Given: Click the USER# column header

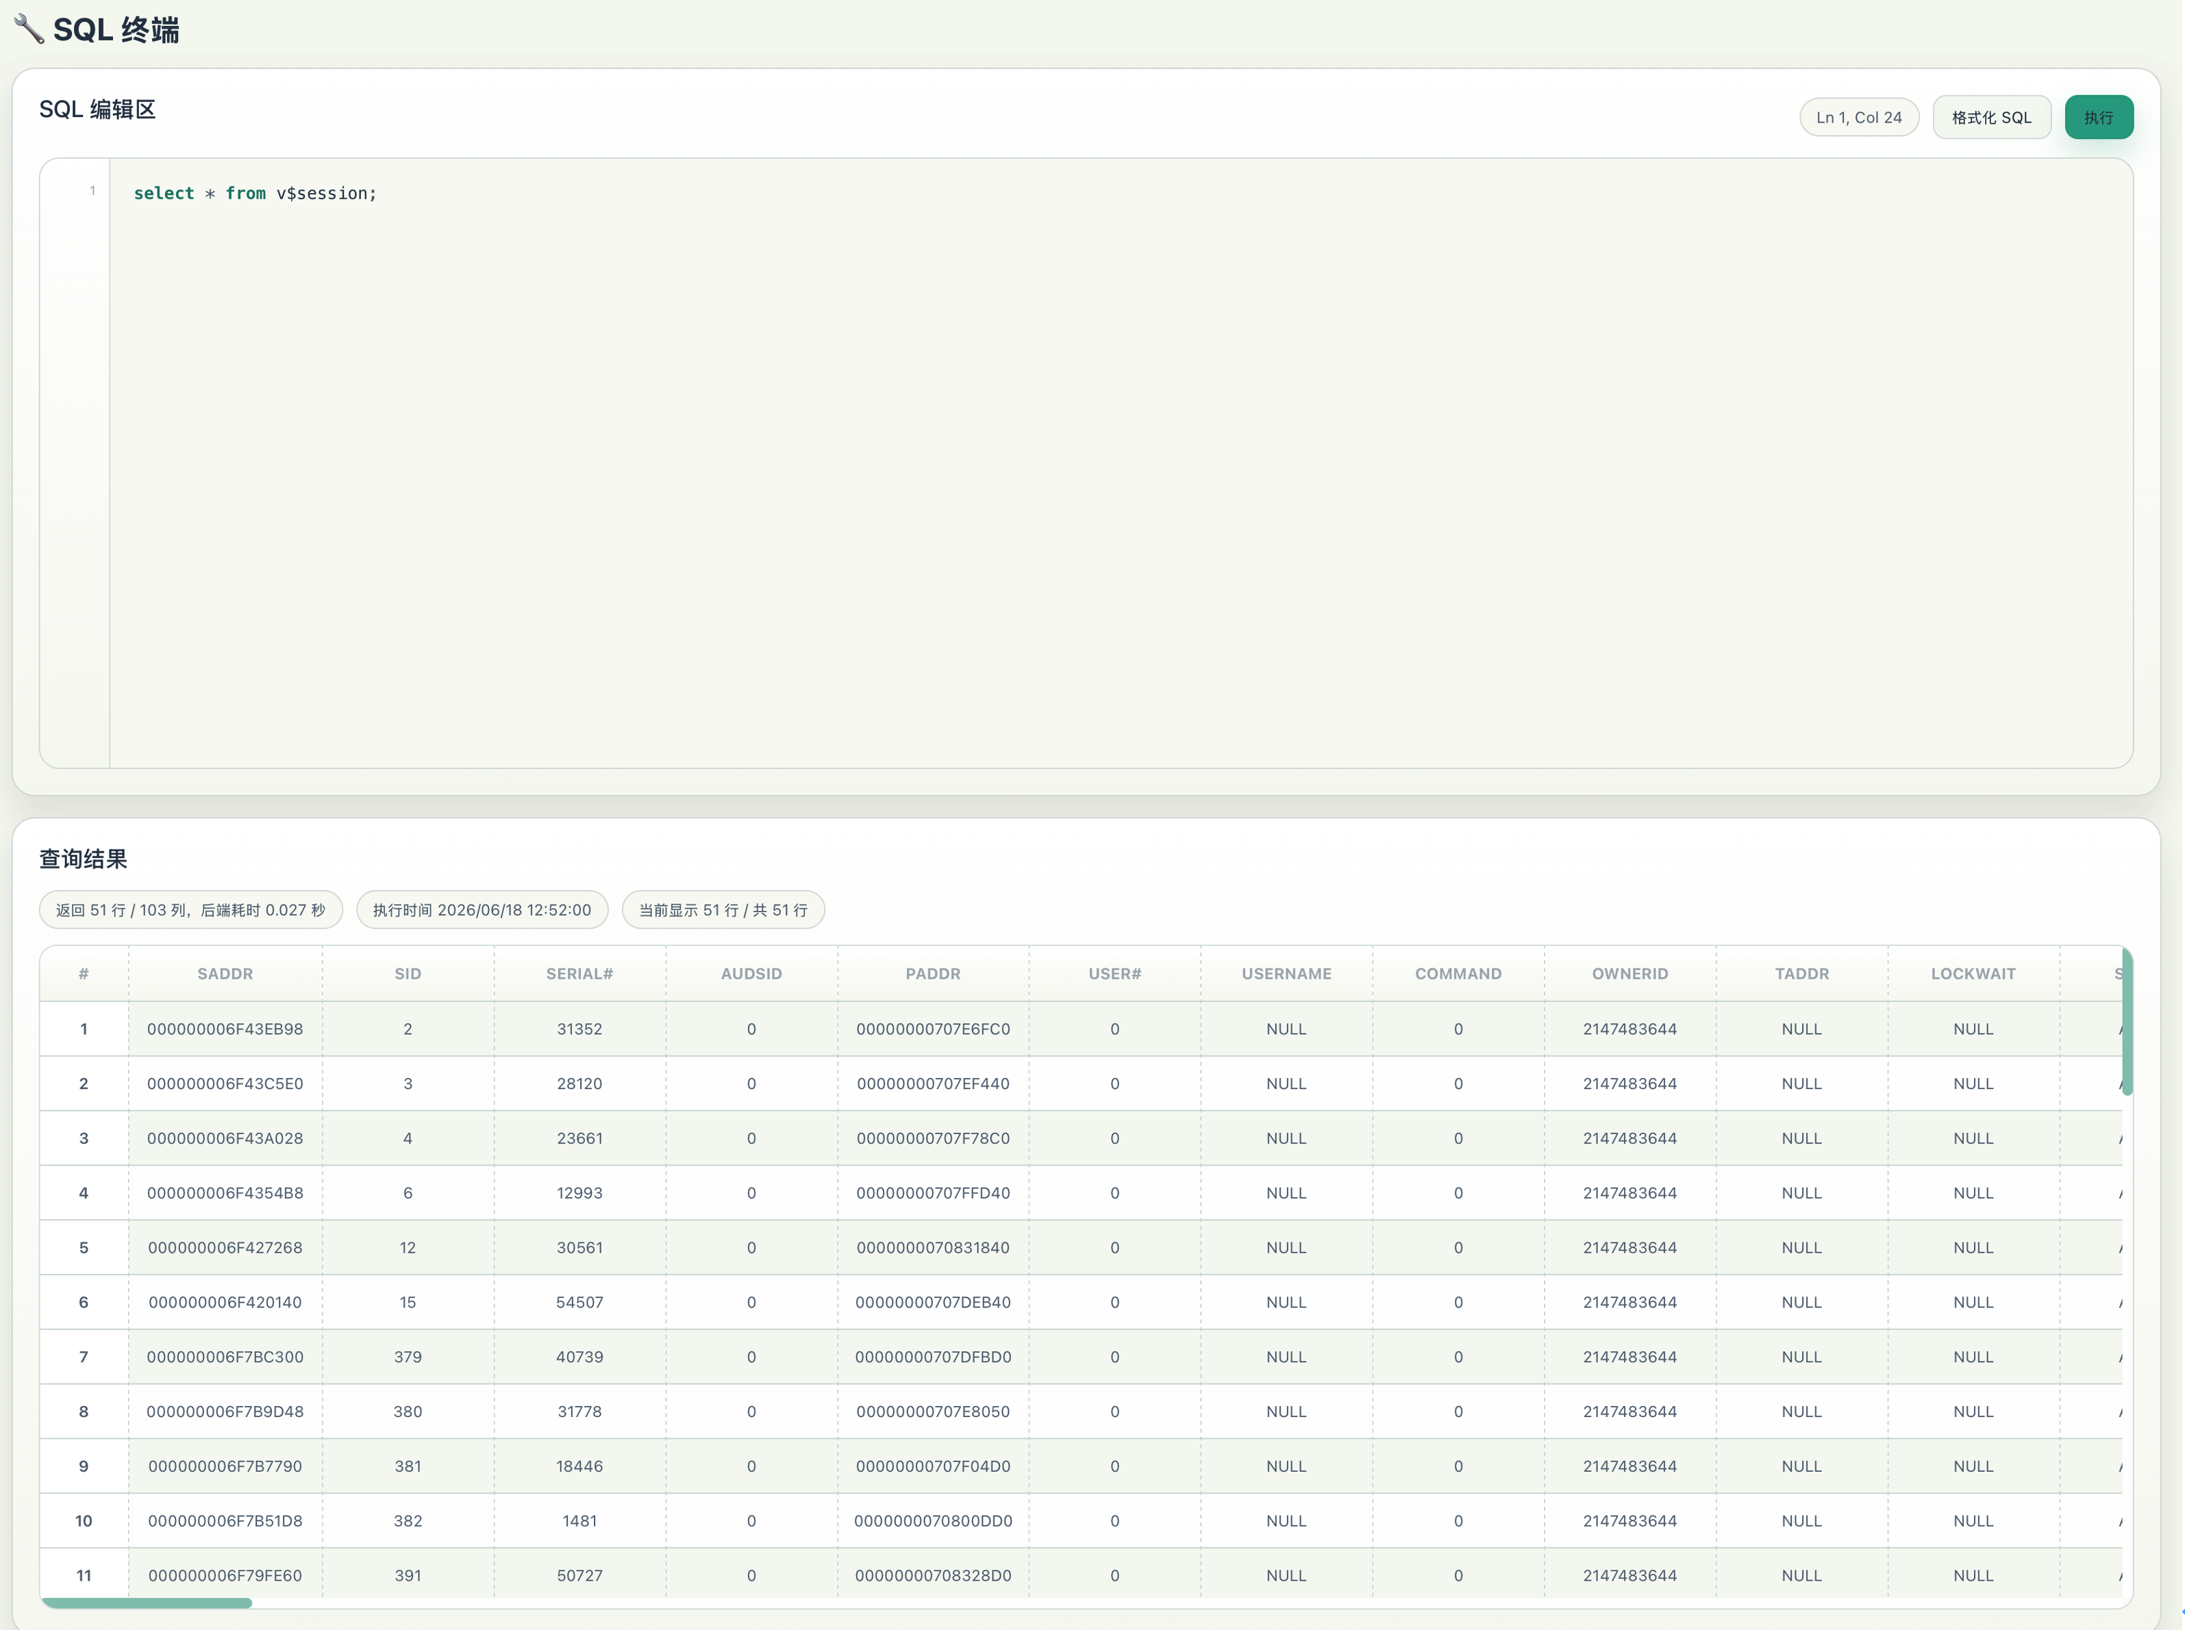Looking at the screenshot, I should click(1114, 974).
